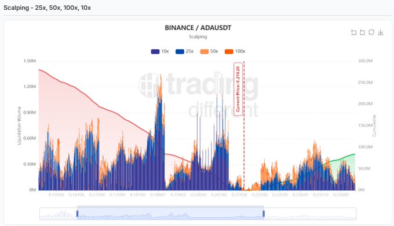
Task: Click the highlighted selected range in slider
Action: click(x=170, y=214)
